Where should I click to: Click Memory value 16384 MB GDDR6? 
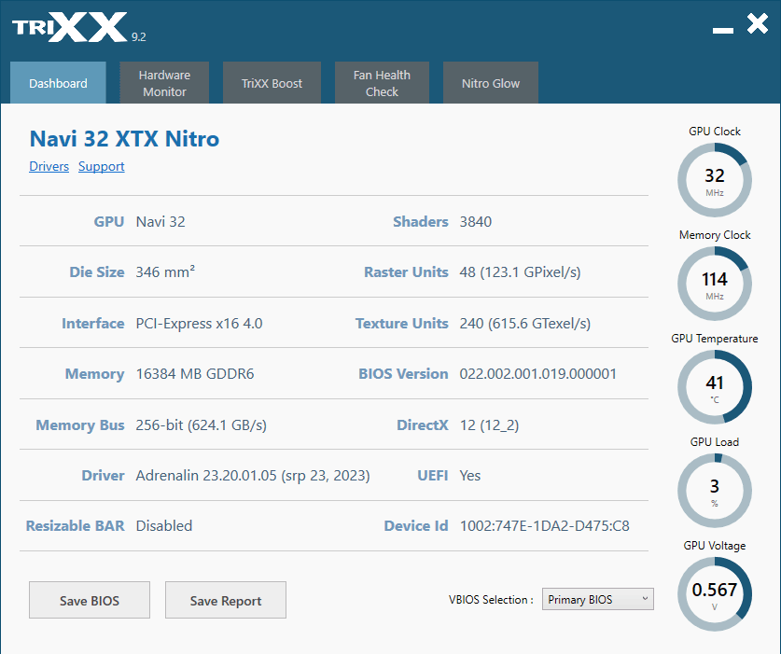(195, 374)
